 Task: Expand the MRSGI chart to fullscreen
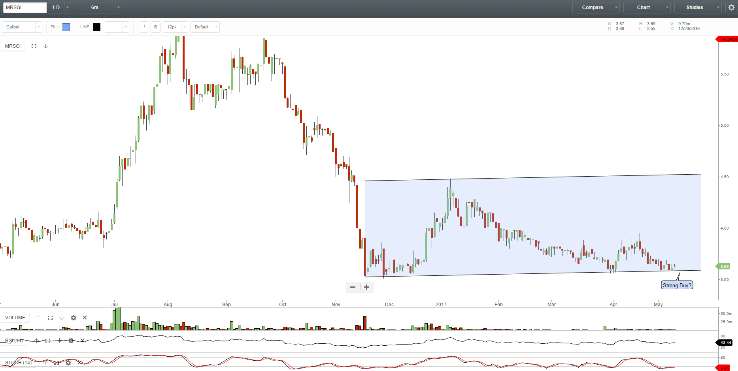[34, 46]
